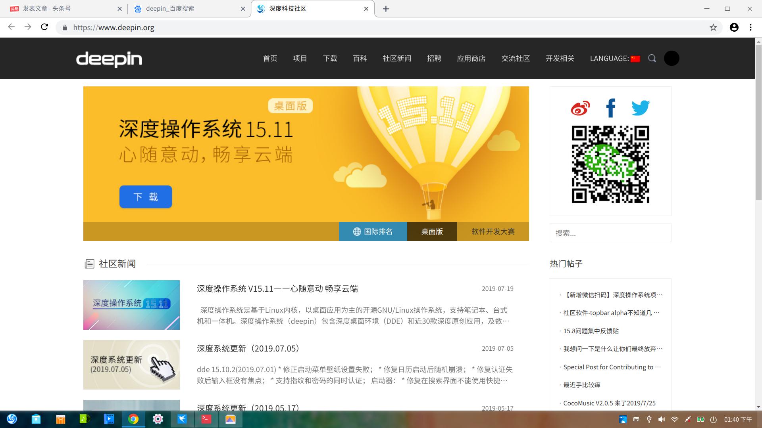Viewport: 762px width, 428px height.
Task: Open LANGUAGE selector with China flag
Action: coord(615,58)
